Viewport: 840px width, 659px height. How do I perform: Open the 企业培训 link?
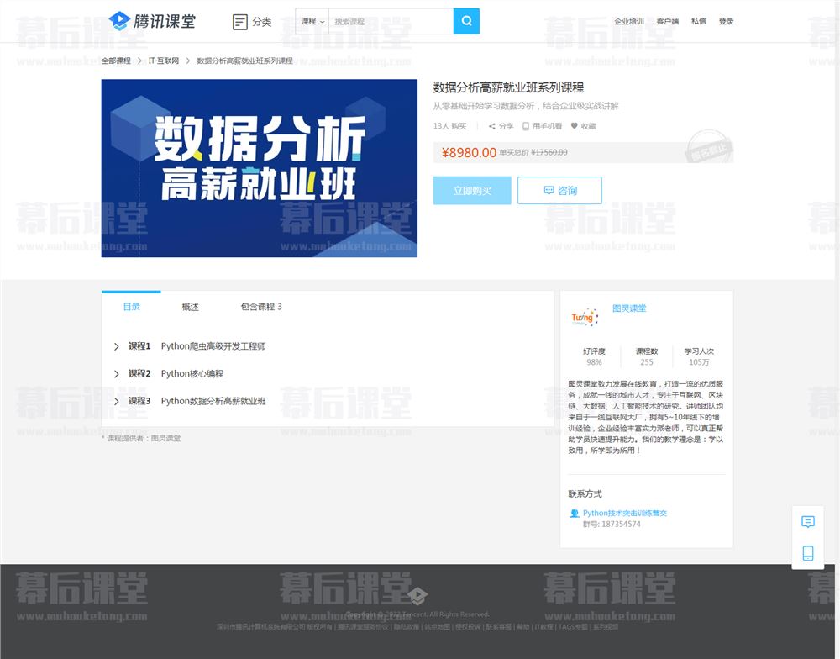pyautogui.click(x=629, y=22)
